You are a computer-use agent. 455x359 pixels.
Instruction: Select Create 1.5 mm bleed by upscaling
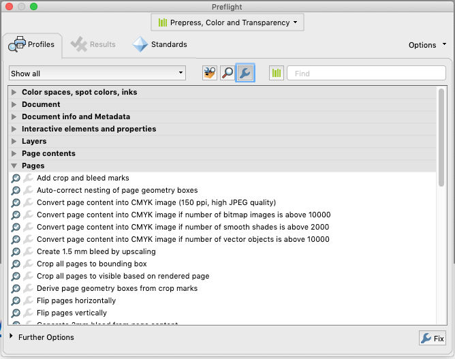96,251
